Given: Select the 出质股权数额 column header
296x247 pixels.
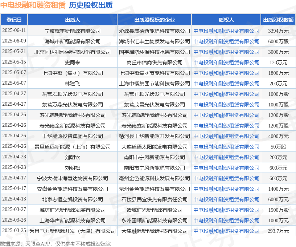Looking at the screenshot, I should [279, 20].
